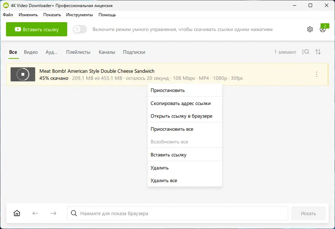Switch to the Плейлисты tab
335x229 pixels.
pos(78,52)
